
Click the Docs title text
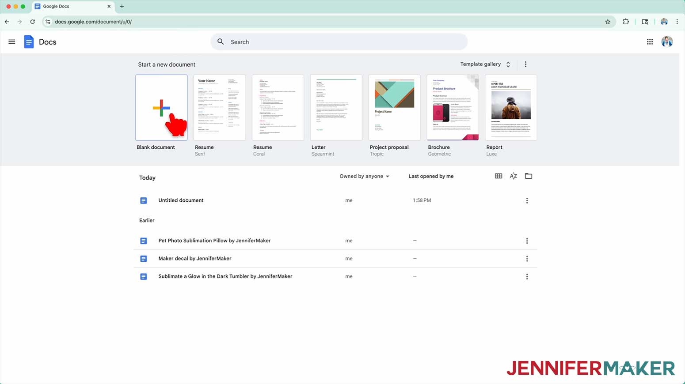click(x=48, y=42)
